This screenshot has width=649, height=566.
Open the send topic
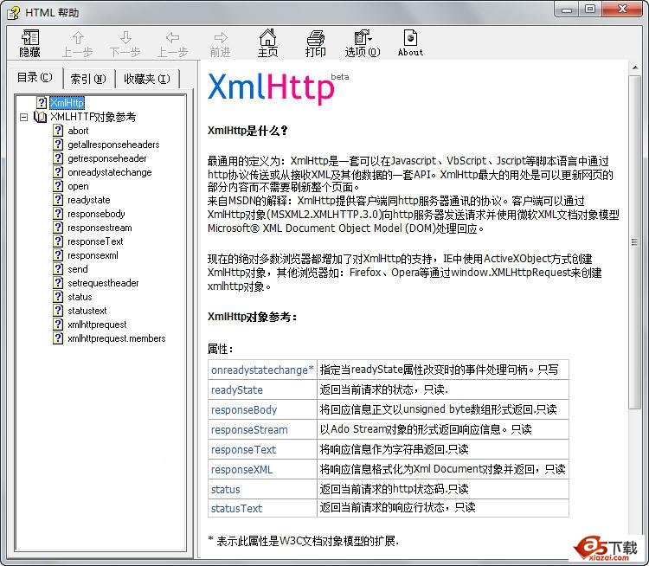point(78,269)
